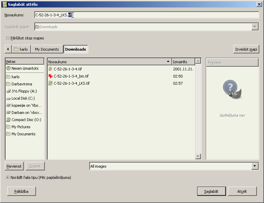Select the C-52-26-1-3-4_LKS.tif file name

pos(72,83)
